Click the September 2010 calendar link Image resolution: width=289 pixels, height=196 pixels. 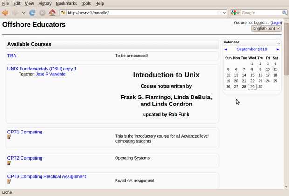[252, 49]
